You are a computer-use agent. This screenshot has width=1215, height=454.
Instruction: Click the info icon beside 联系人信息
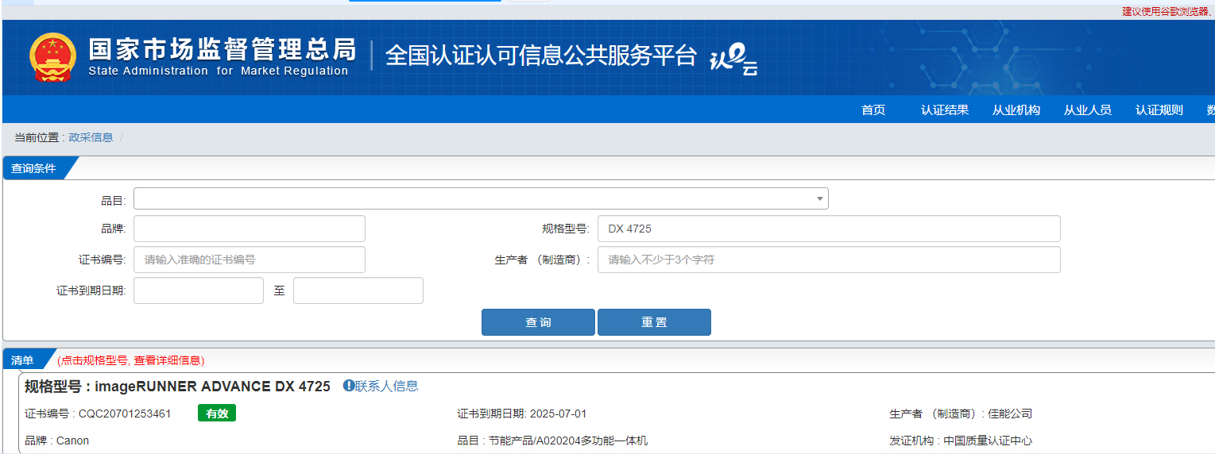[x=348, y=386]
